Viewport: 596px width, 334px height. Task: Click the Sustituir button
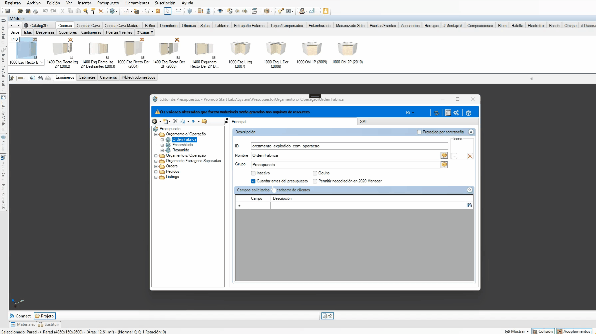[x=49, y=324]
